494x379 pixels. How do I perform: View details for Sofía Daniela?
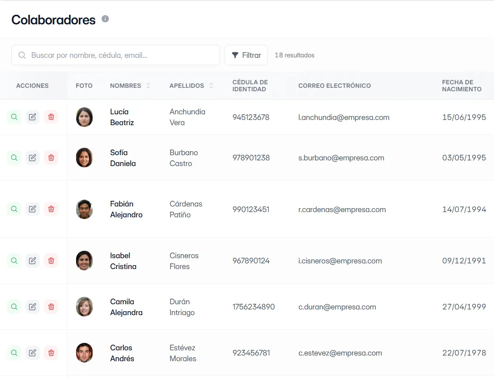(14, 158)
